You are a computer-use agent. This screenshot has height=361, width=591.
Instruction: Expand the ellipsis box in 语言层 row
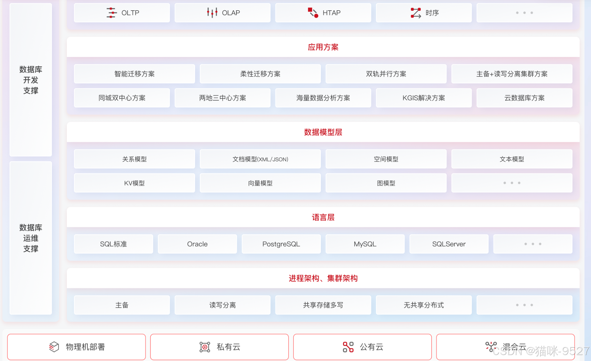[533, 244]
